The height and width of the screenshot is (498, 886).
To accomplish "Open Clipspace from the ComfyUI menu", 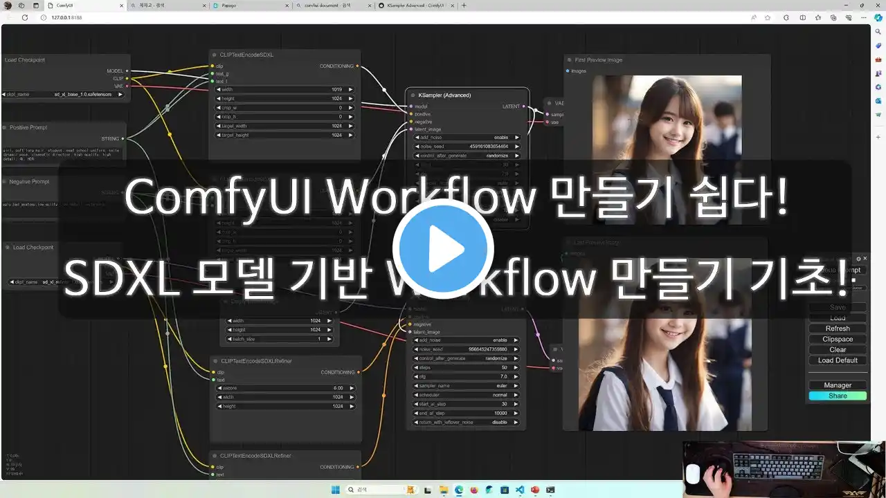I will click(x=838, y=339).
